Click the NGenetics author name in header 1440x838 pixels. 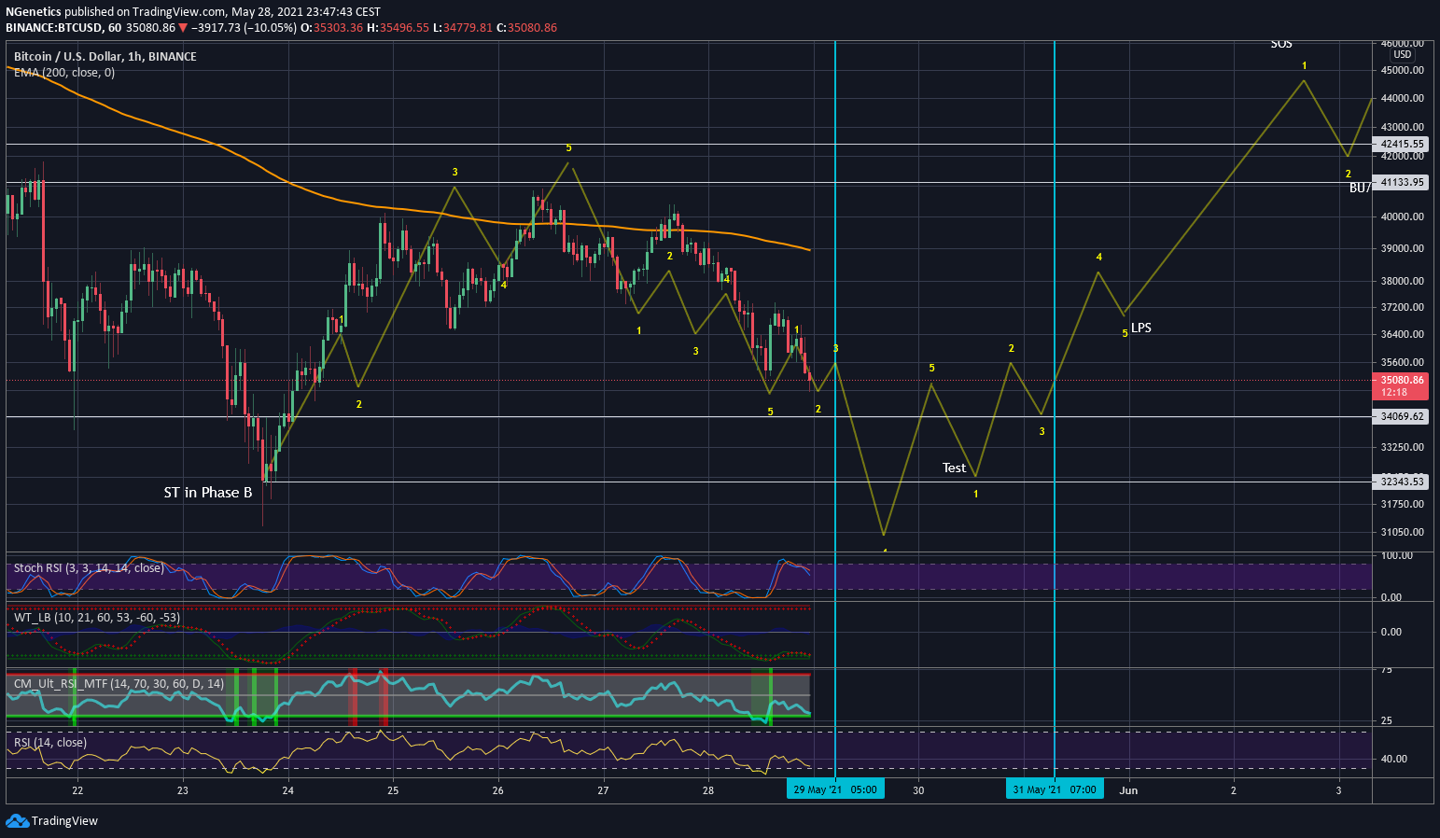tap(34, 12)
